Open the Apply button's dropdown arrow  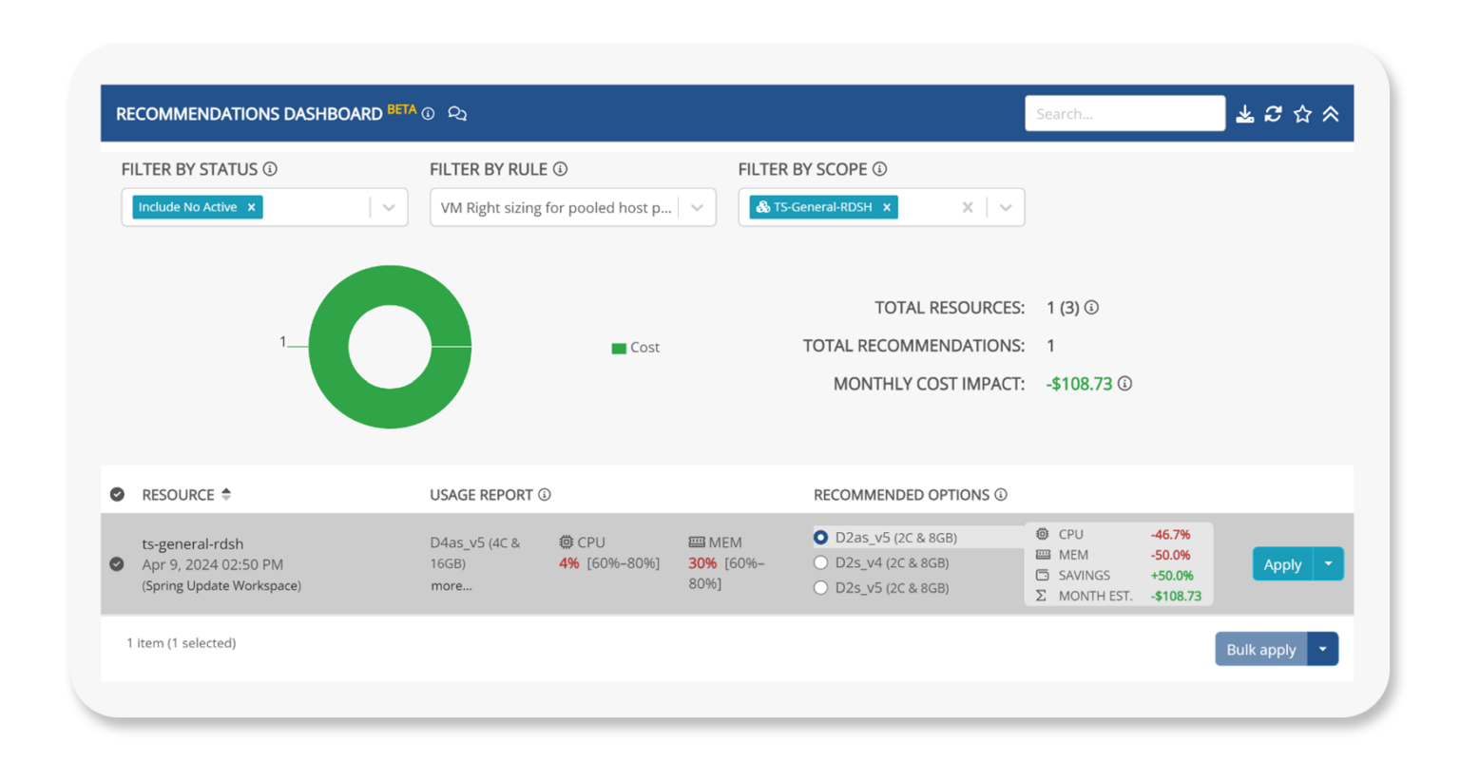1328,563
